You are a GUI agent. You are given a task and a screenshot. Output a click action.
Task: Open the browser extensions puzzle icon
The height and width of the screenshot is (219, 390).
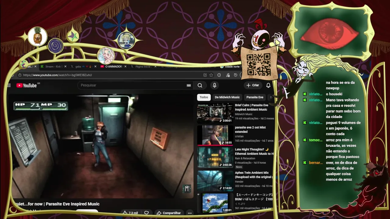[219, 75]
